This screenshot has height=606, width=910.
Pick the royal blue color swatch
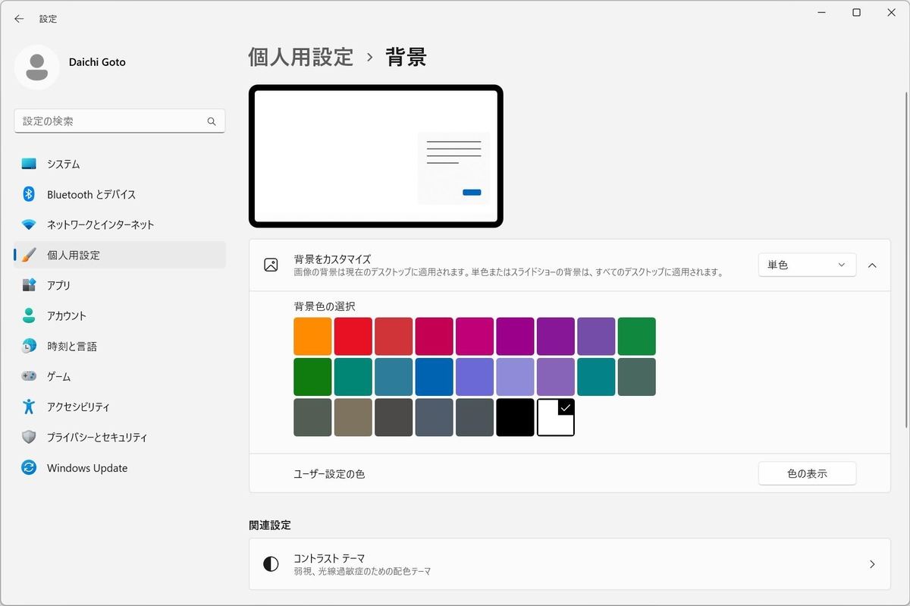coord(434,377)
